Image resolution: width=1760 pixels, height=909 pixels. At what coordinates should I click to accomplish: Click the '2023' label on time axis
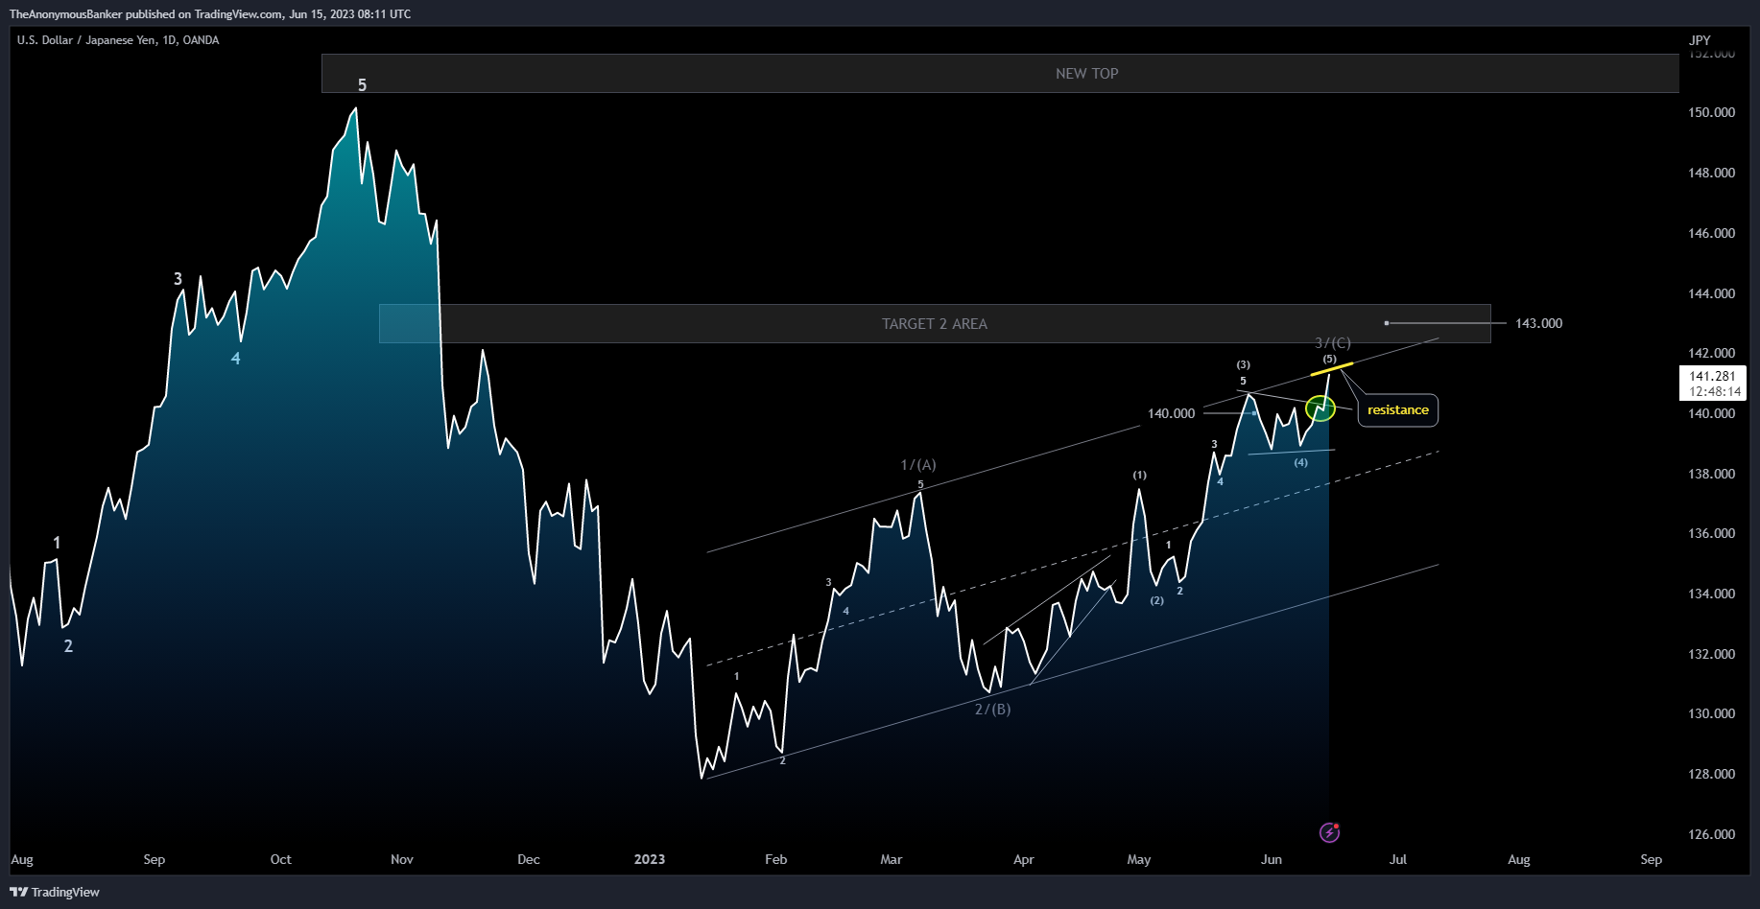[x=649, y=859]
